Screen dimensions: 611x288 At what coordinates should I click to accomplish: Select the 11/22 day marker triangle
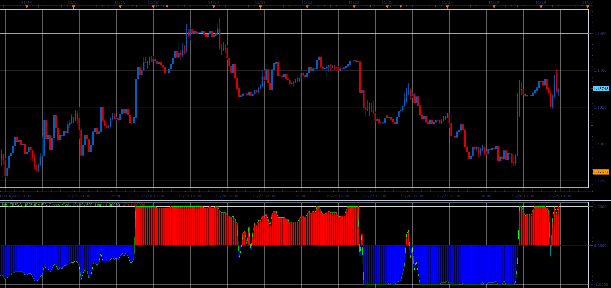tap(307, 7)
